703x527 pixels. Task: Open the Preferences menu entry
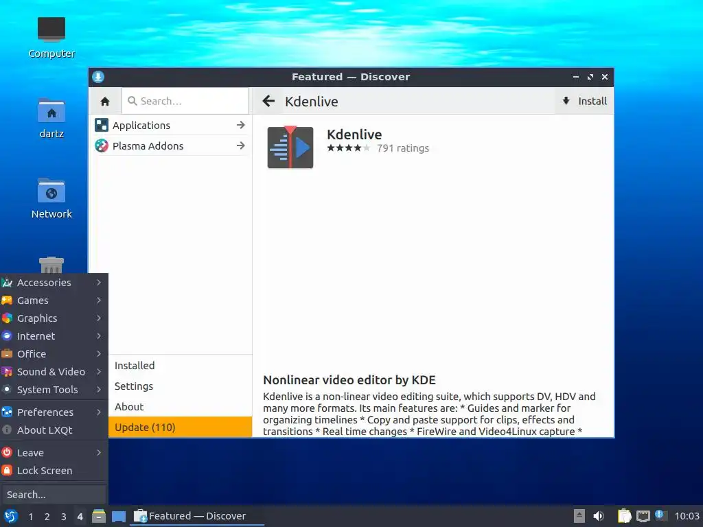[54, 412]
